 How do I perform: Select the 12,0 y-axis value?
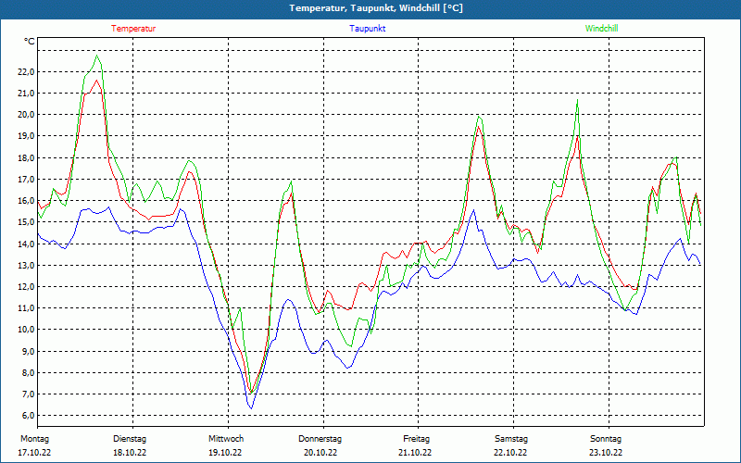(27, 287)
